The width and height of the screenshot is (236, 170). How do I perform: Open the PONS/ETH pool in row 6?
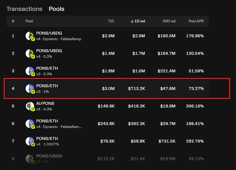click(47, 121)
